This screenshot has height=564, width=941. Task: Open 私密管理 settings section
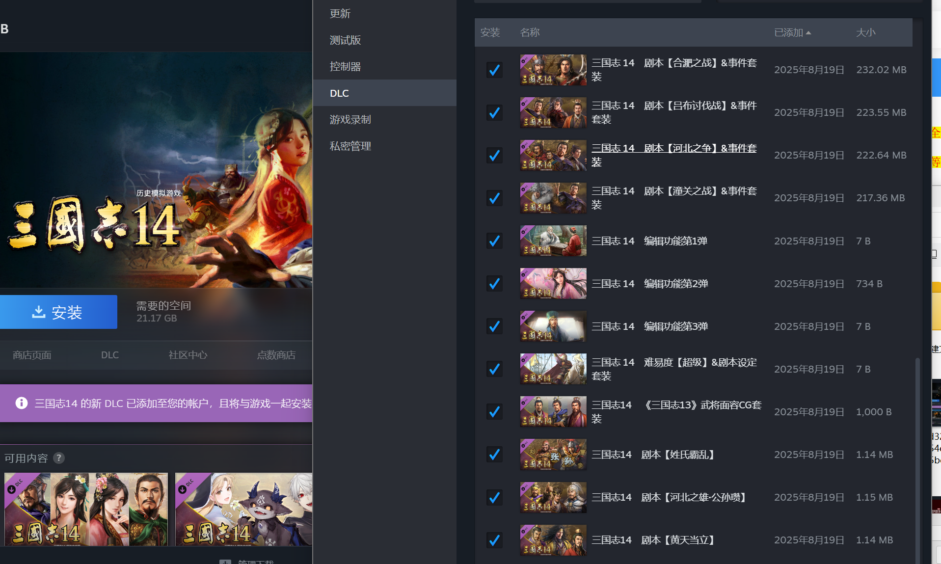385,146
